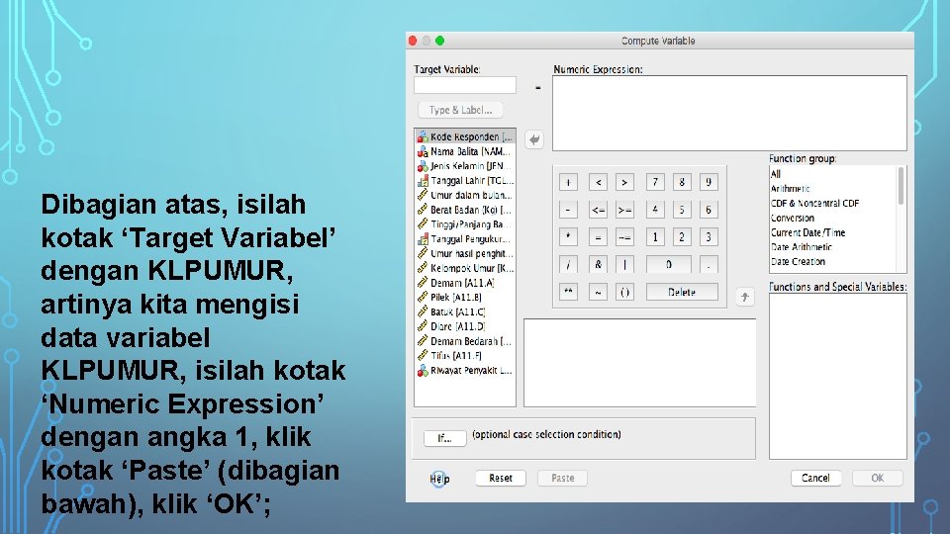Select Tanggal Lahir variable
Viewport: 950px width, 534px height.
coord(465,180)
